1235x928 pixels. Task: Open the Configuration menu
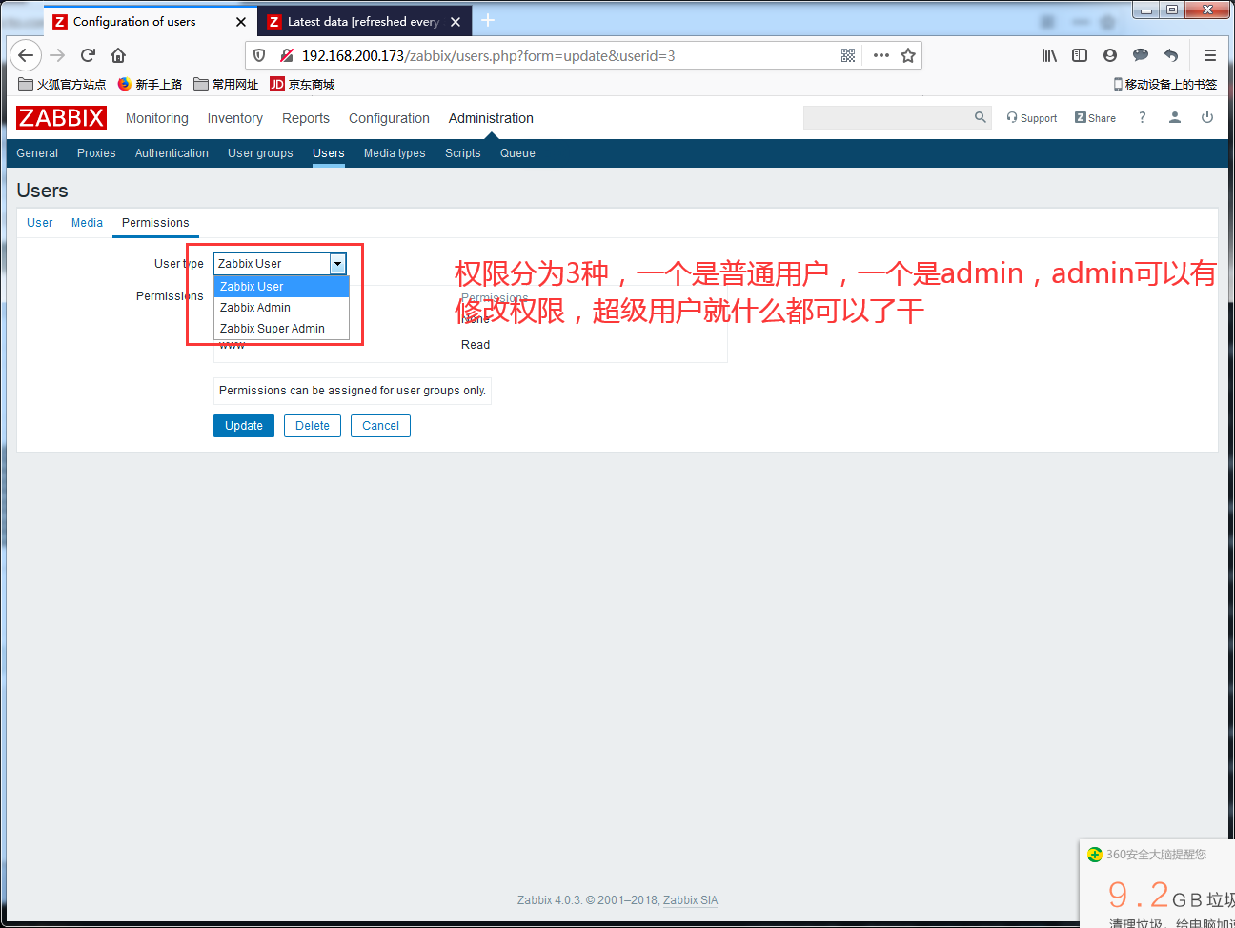coord(389,118)
